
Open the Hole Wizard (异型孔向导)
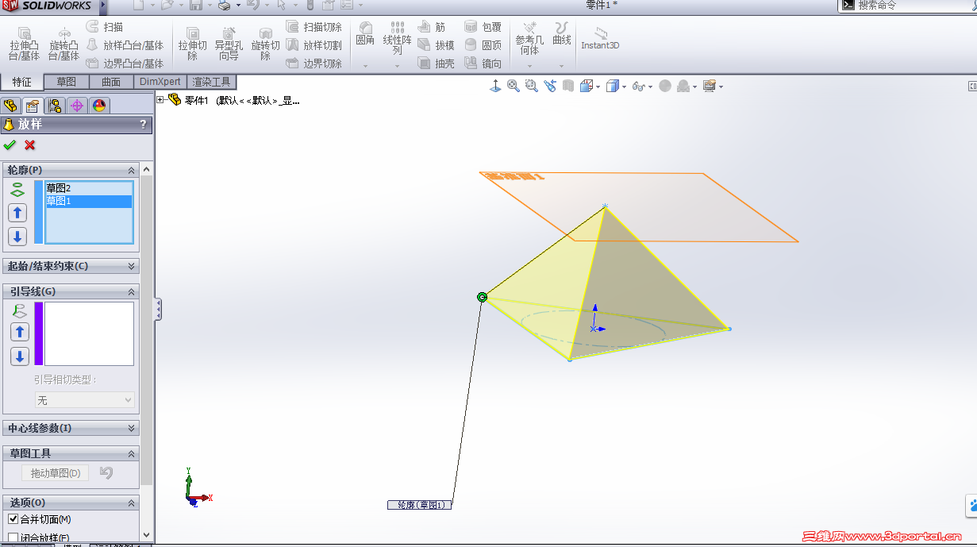coord(229,44)
